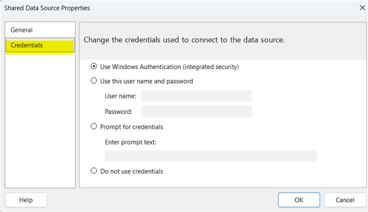Switch to the General page
The height and width of the screenshot is (212, 368).
tap(22, 30)
